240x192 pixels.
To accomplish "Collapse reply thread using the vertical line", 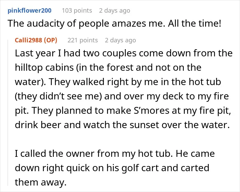I will tap(8, 112).
